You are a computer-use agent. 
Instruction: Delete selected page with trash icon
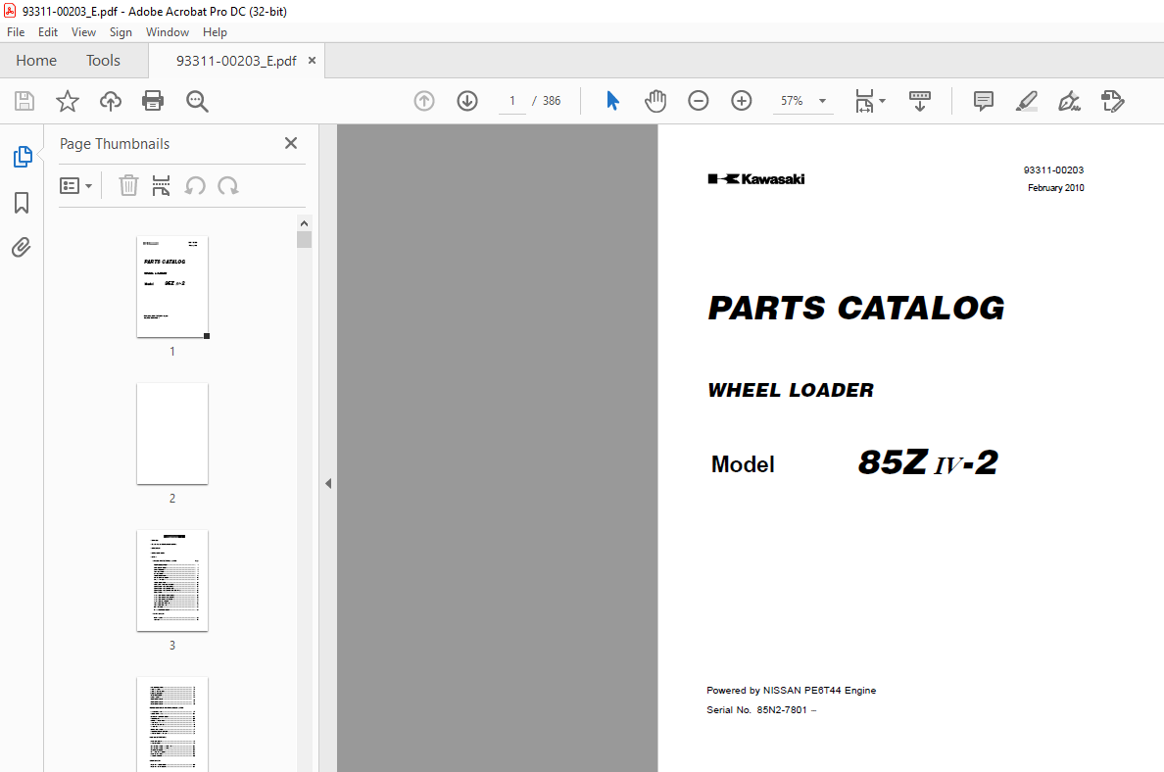(128, 185)
